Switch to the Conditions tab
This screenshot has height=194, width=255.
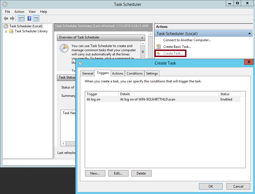[x=134, y=73]
